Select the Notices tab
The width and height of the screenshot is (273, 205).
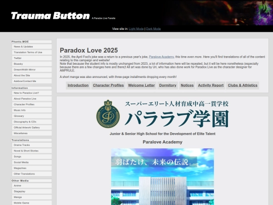point(187,86)
